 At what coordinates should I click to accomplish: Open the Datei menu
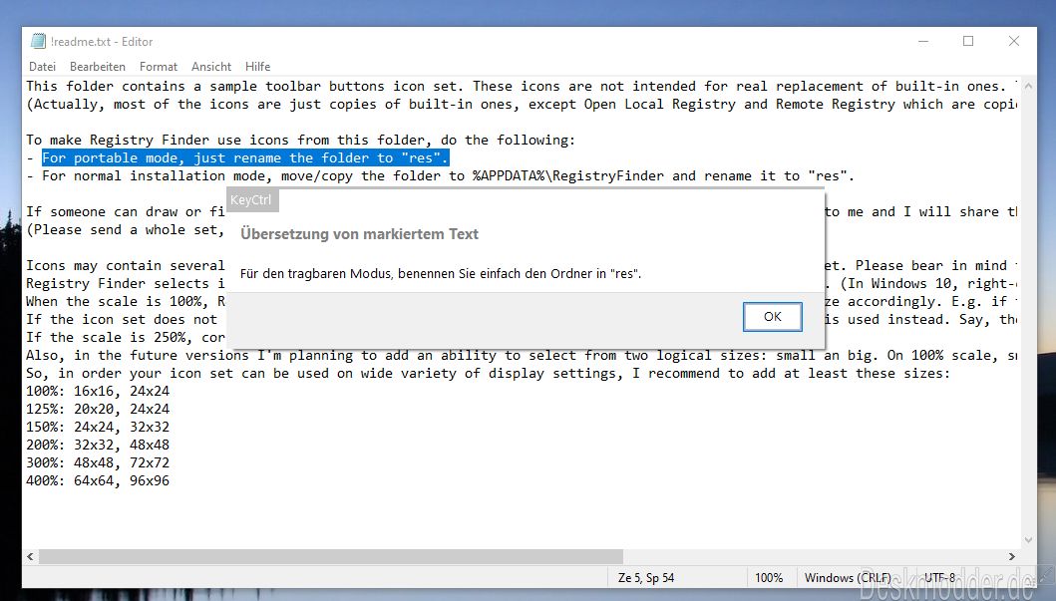point(43,67)
